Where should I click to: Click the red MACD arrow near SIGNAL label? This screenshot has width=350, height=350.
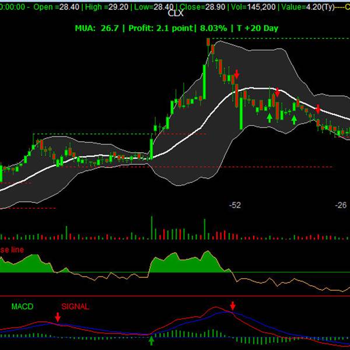58,317
